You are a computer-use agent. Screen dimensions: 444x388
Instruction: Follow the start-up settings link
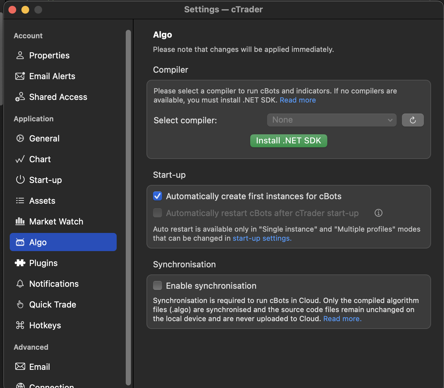(x=262, y=238)
